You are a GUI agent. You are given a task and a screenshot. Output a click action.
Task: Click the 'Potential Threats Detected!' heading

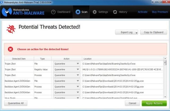point(49,27)
